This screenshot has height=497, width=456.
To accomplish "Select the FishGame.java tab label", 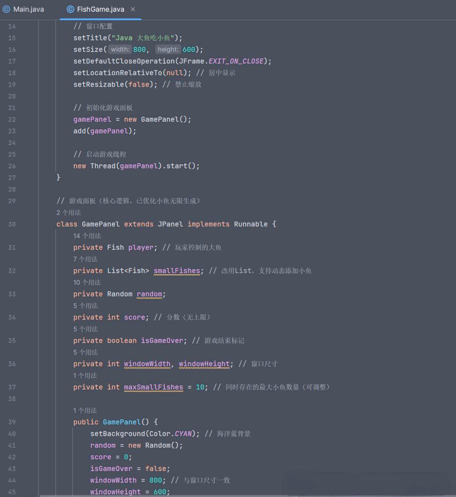I will pos(100,9).
